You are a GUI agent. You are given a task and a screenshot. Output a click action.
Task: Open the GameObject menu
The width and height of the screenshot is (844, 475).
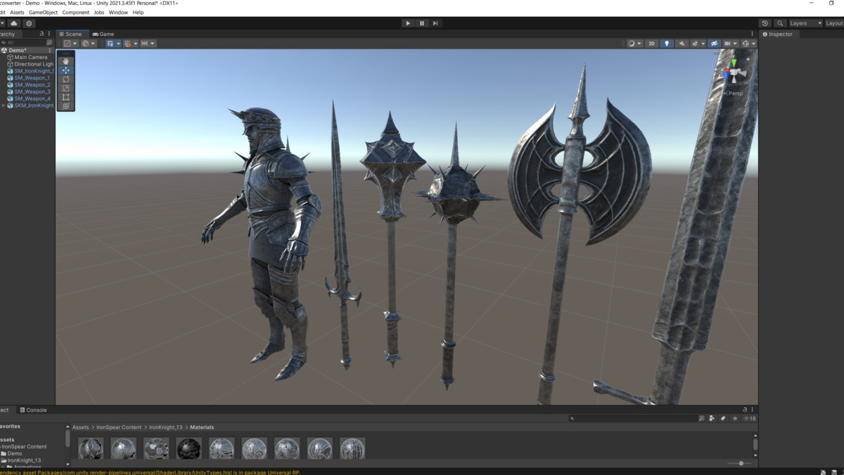[43, 12]
